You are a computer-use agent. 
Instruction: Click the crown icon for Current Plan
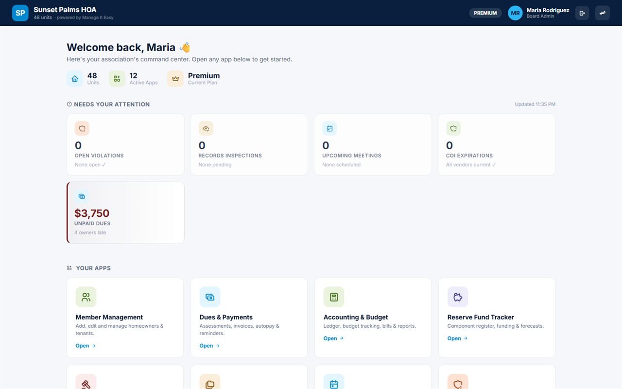click(175, 79)
